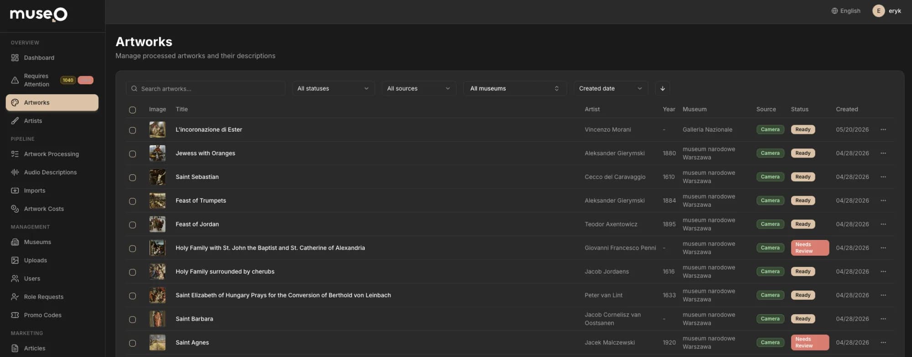Click the 1040 attention count badge

click(68, 80)
